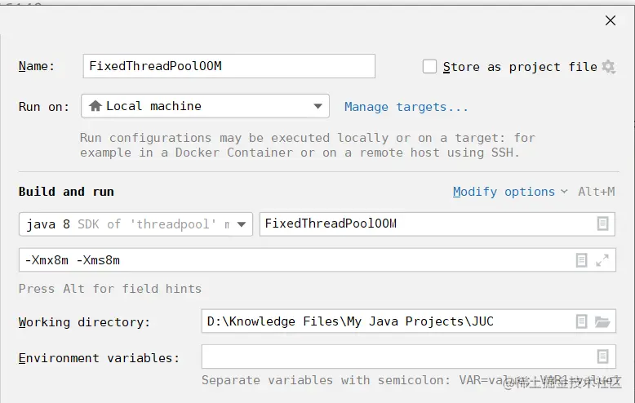Enable the Store as project file checkbox
Viewport: 635px width, 403px height.
[x=430, y=67]
